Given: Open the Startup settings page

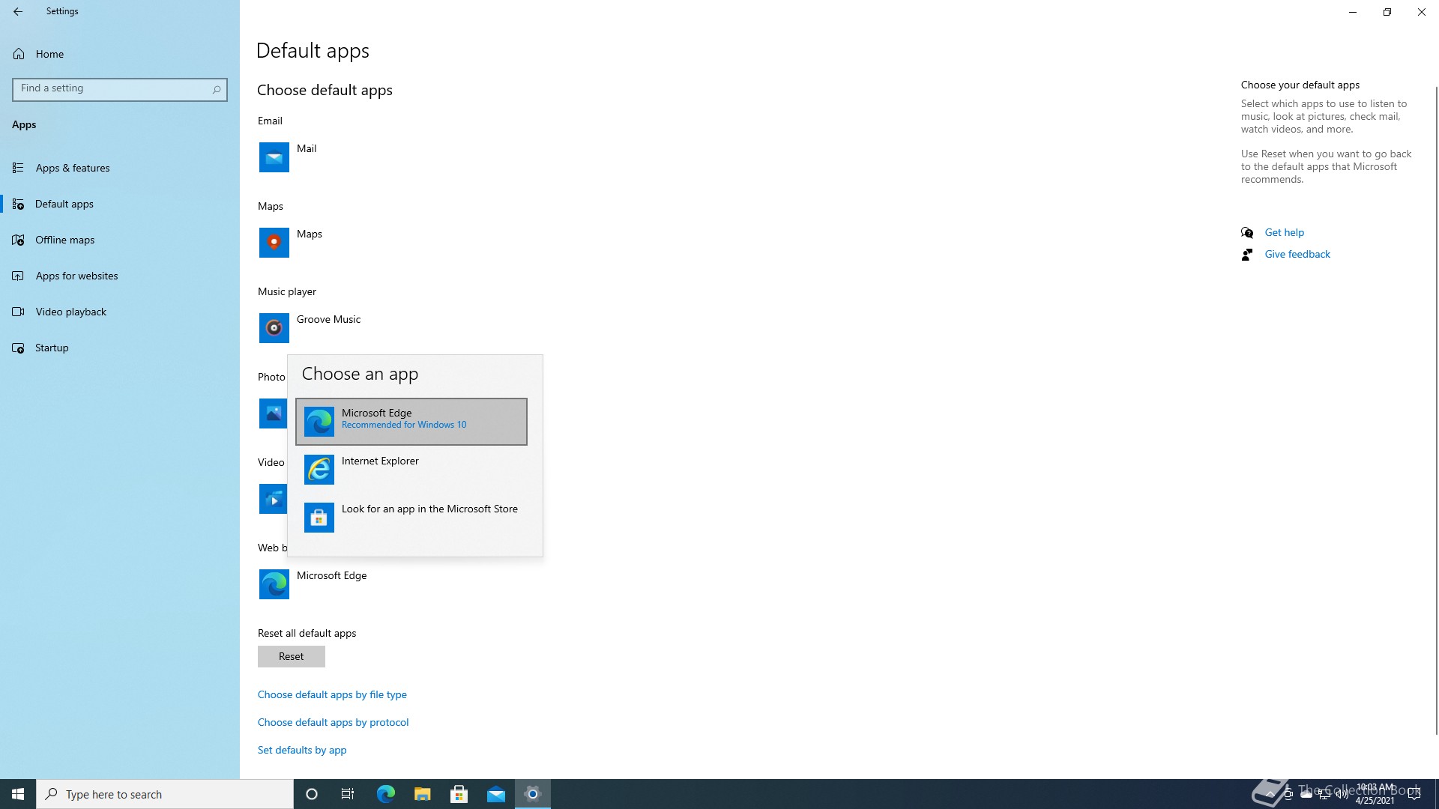Looking at the screenshot, I should (x=52, y=348).
